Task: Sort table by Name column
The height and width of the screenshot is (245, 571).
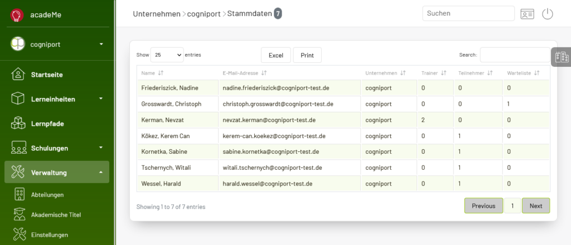Action: [x=152, y=73]
